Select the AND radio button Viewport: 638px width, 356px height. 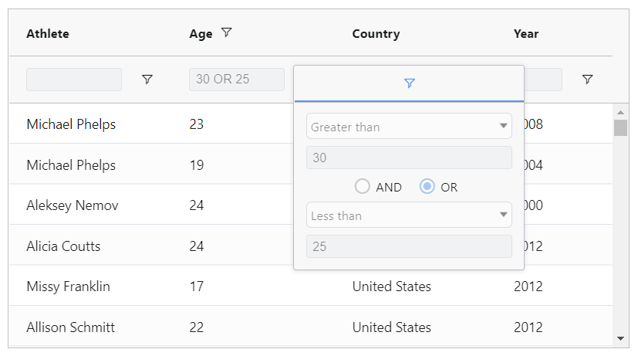tap(363, 187)
